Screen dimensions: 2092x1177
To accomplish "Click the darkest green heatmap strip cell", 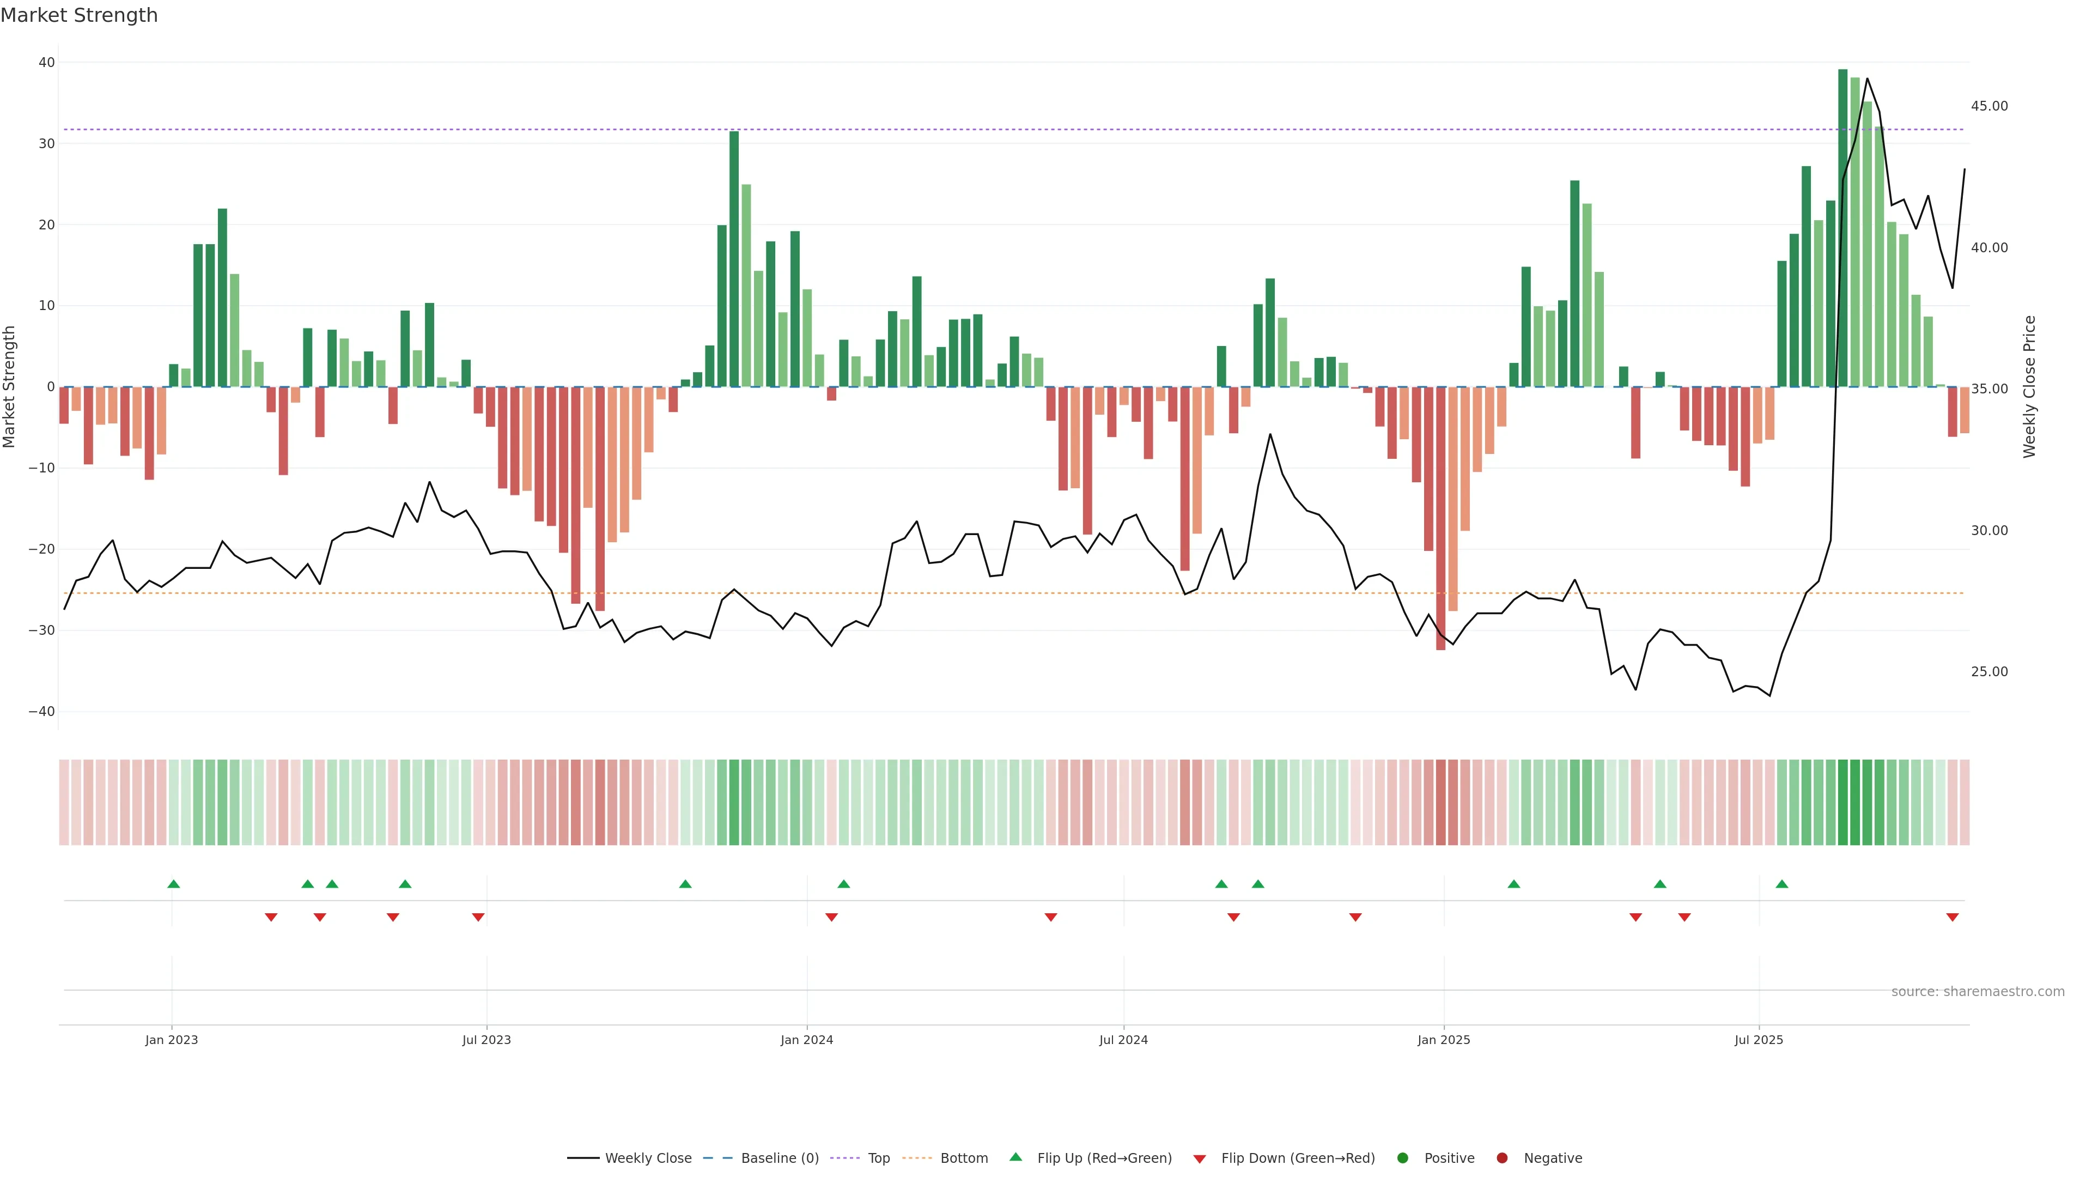I will click(x=1842, y=803).
